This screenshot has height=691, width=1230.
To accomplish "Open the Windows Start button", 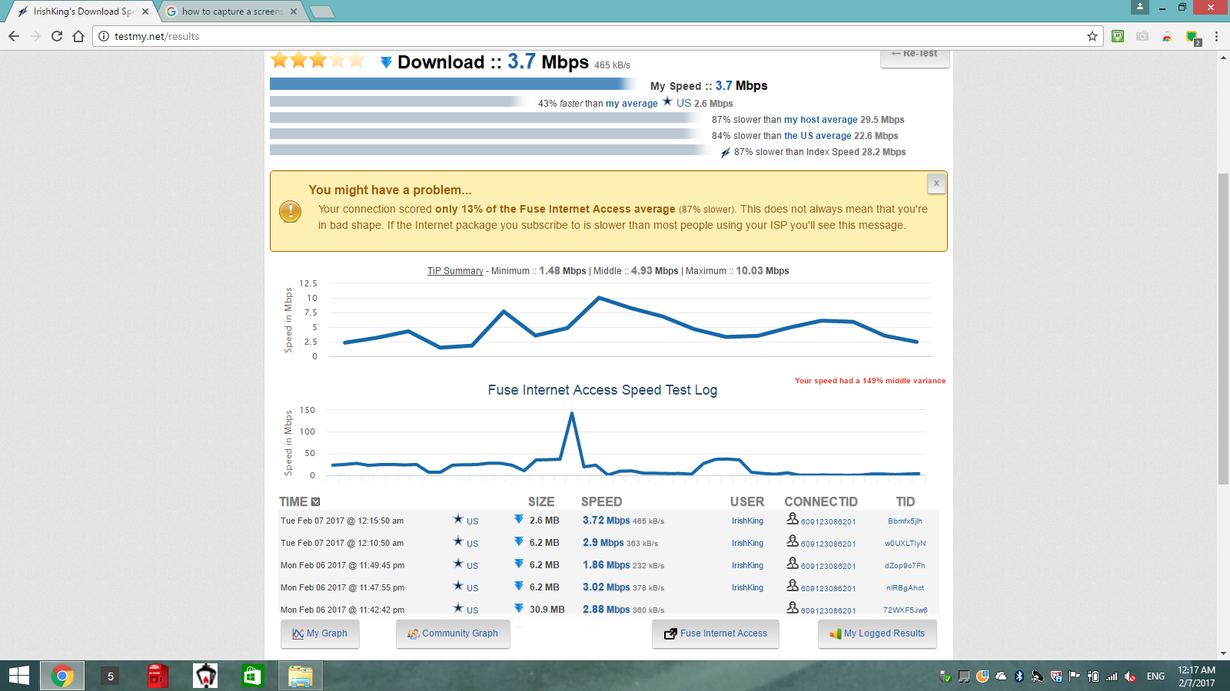I will click(x=18, y=676).
